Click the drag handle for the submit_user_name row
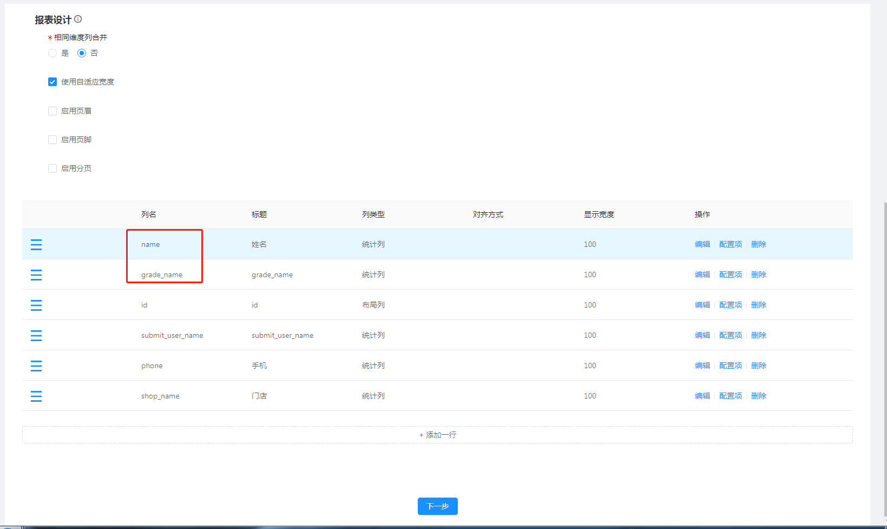 [x=36, y=336]
